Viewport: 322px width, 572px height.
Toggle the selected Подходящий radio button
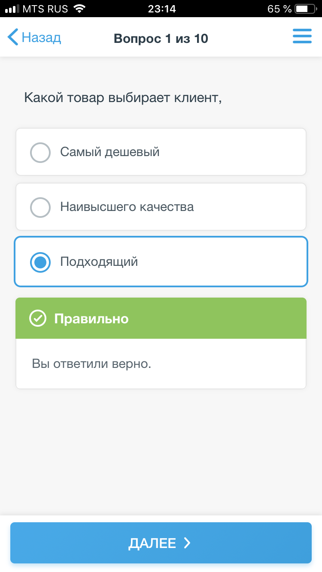pyautogui.click(x=40, y=262)
